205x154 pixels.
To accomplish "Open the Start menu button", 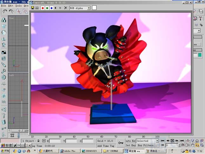I will [5, 151].
